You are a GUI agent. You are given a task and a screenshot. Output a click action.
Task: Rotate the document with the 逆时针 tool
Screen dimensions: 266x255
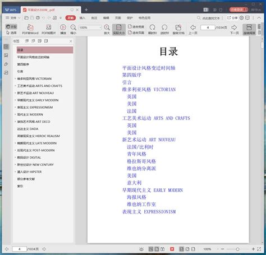(164, 29)
